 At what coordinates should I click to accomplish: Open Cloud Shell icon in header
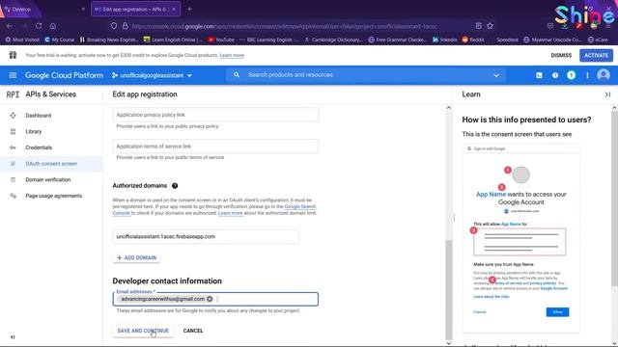tap(539, 75)
